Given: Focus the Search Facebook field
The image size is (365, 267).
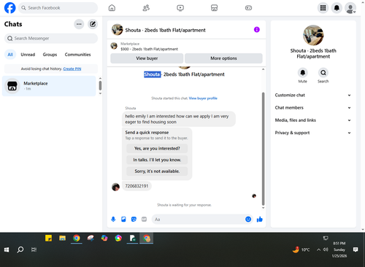Looking at the screenshot, I should [x=58, y=8].
